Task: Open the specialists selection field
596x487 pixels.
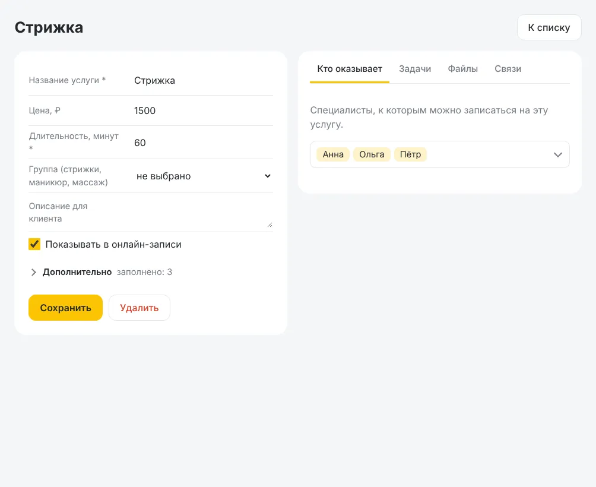Action: point(439,154)
